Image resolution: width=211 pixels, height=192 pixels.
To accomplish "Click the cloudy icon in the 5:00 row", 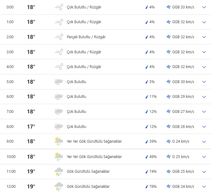I will pos(59,82).
